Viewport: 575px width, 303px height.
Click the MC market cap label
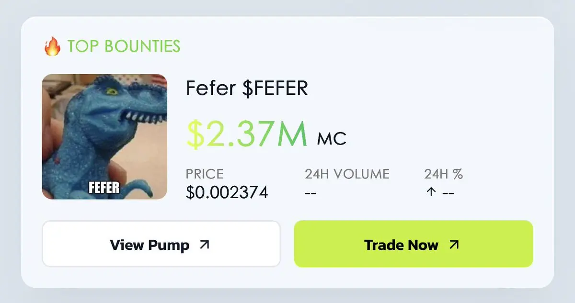tap(332, 139)
